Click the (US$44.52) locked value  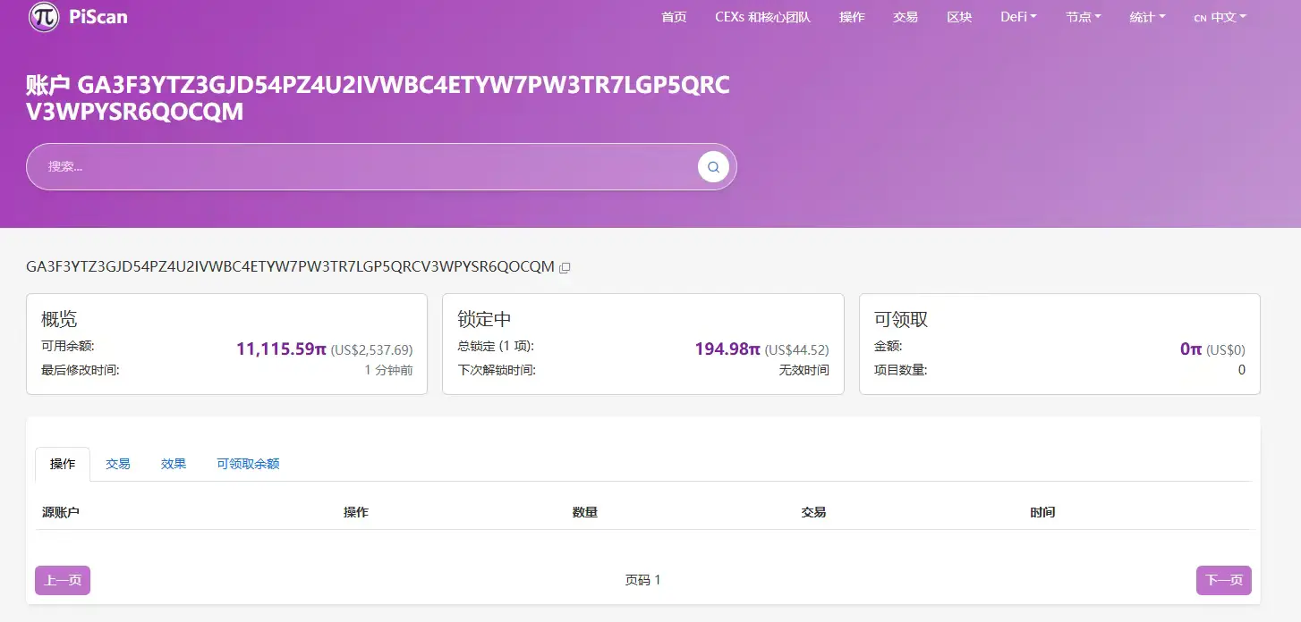point(796,350)
